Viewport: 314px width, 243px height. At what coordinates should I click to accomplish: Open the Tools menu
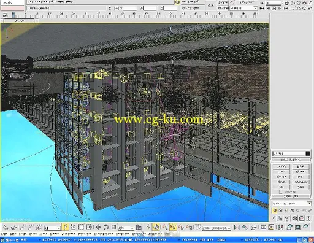23,233
